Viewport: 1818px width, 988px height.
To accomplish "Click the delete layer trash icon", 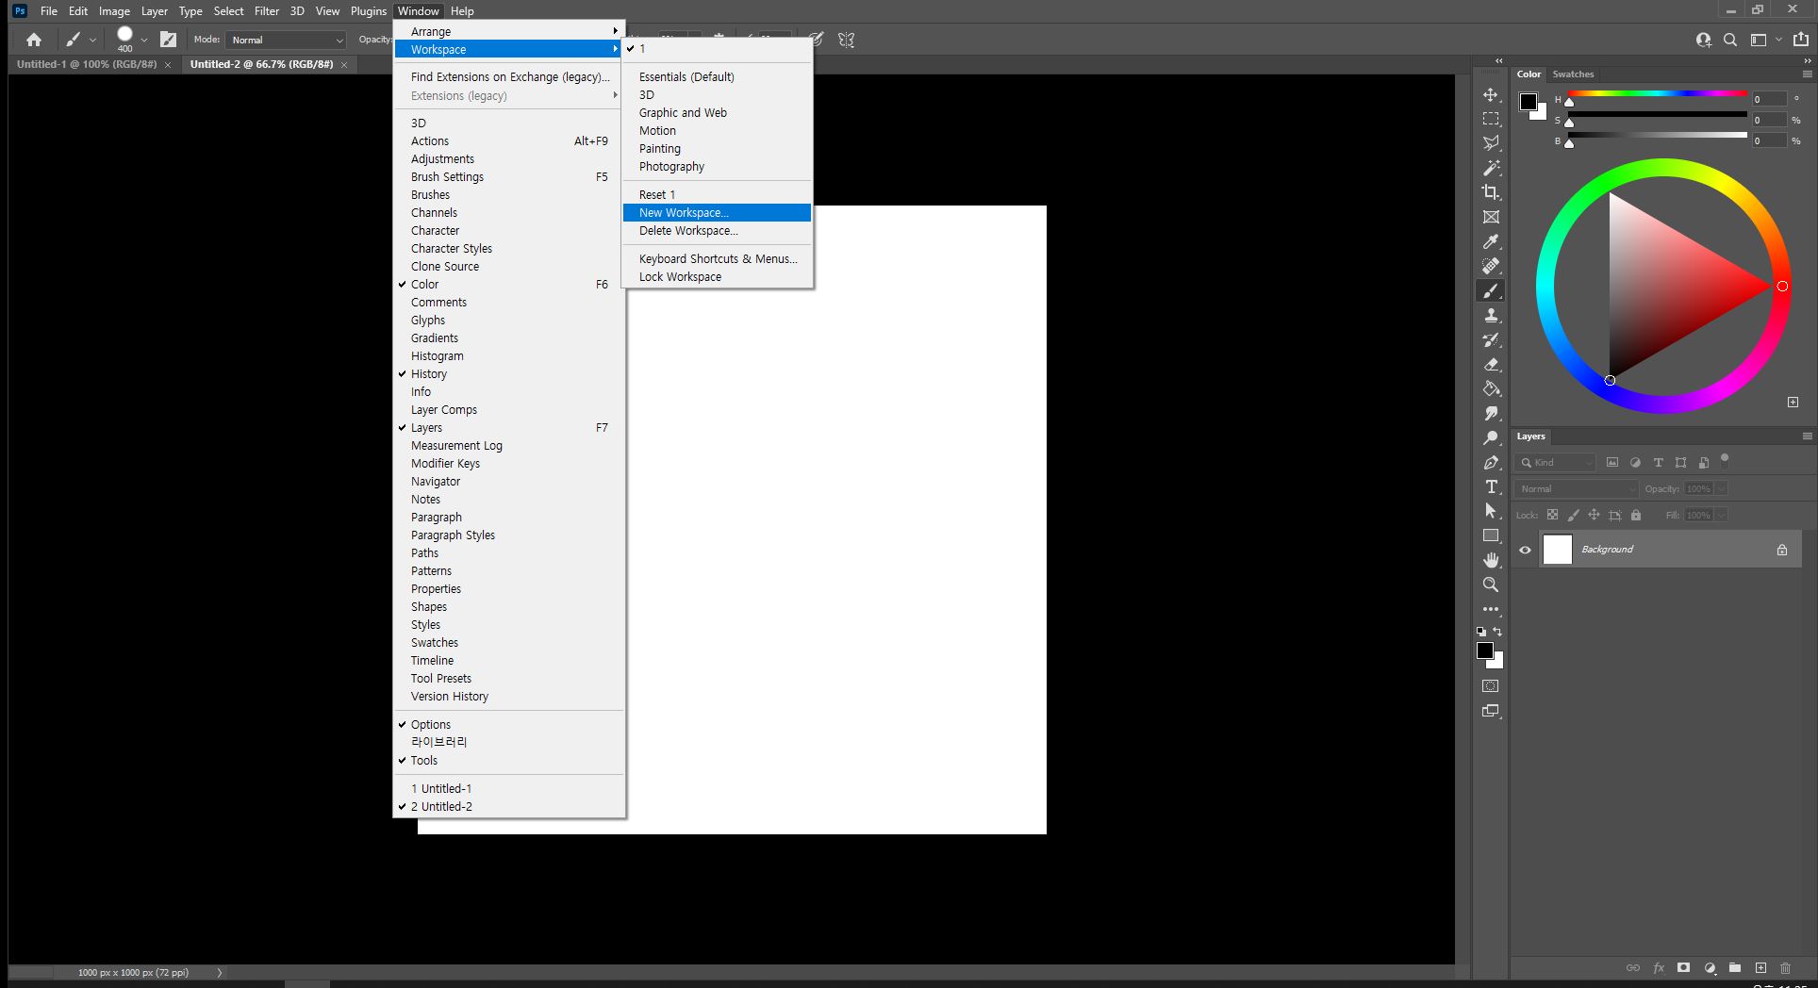I will point(1785,968).
